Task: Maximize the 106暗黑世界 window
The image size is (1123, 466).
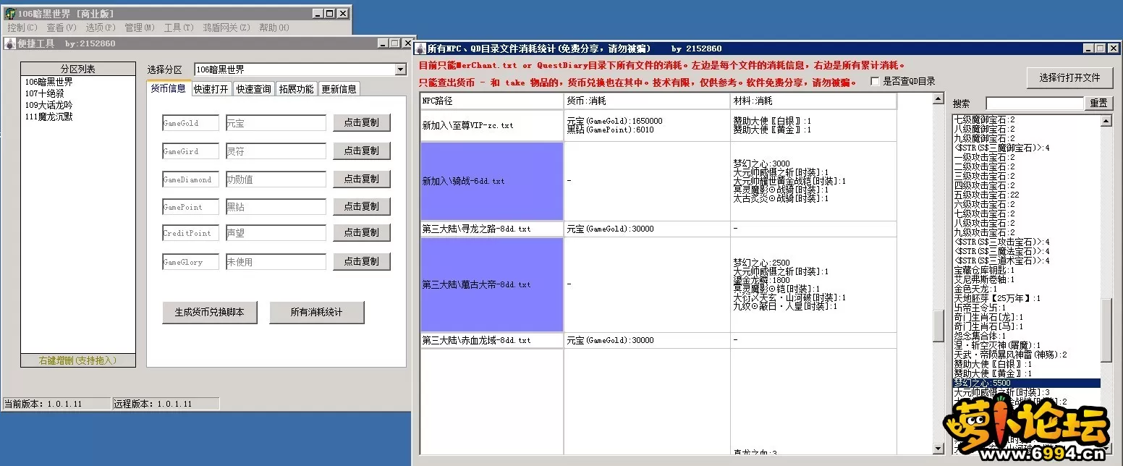Action: click(x=329, y=14)
